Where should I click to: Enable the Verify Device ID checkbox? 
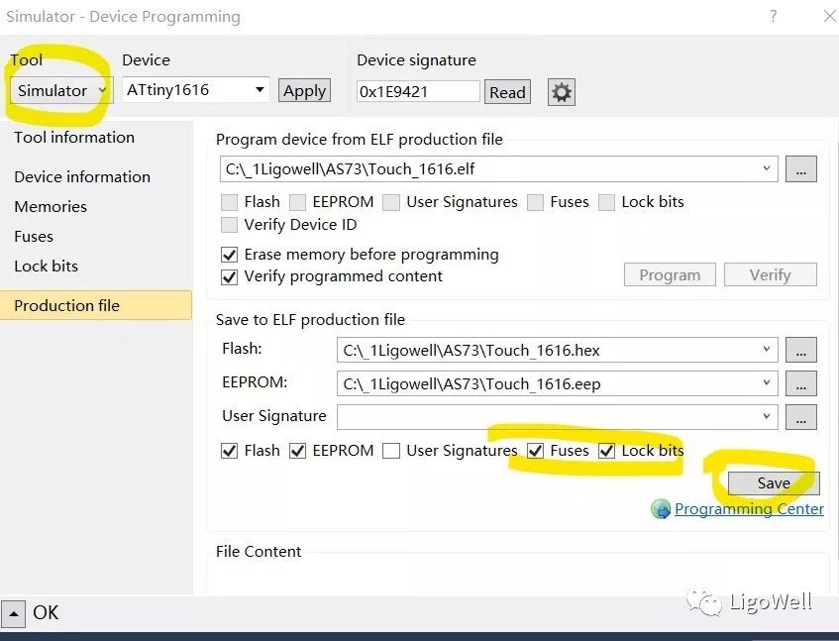[x=230, y=225]
